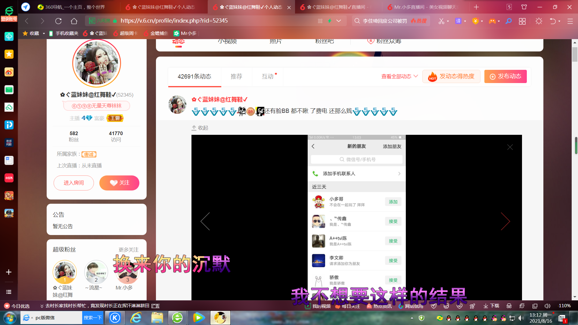Open the yellow ¥ shield wallet icon
Image resolution: width=578 pixels, height=325 pixels.
tap(475, 21)
